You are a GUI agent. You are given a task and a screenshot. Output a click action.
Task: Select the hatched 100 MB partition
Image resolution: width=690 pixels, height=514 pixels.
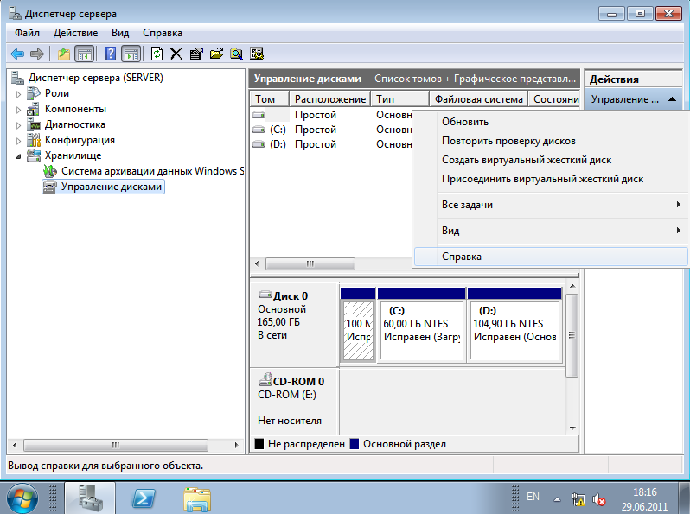click(x=358, y=325)
